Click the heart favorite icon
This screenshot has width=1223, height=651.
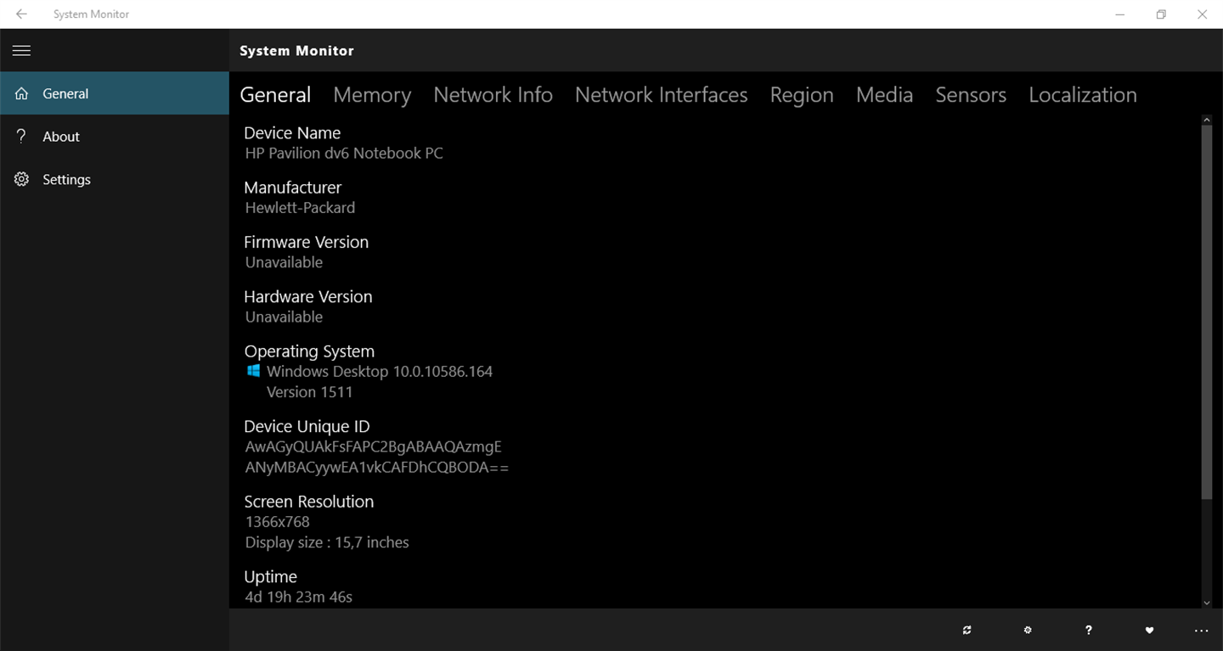tap(1149, 630)
